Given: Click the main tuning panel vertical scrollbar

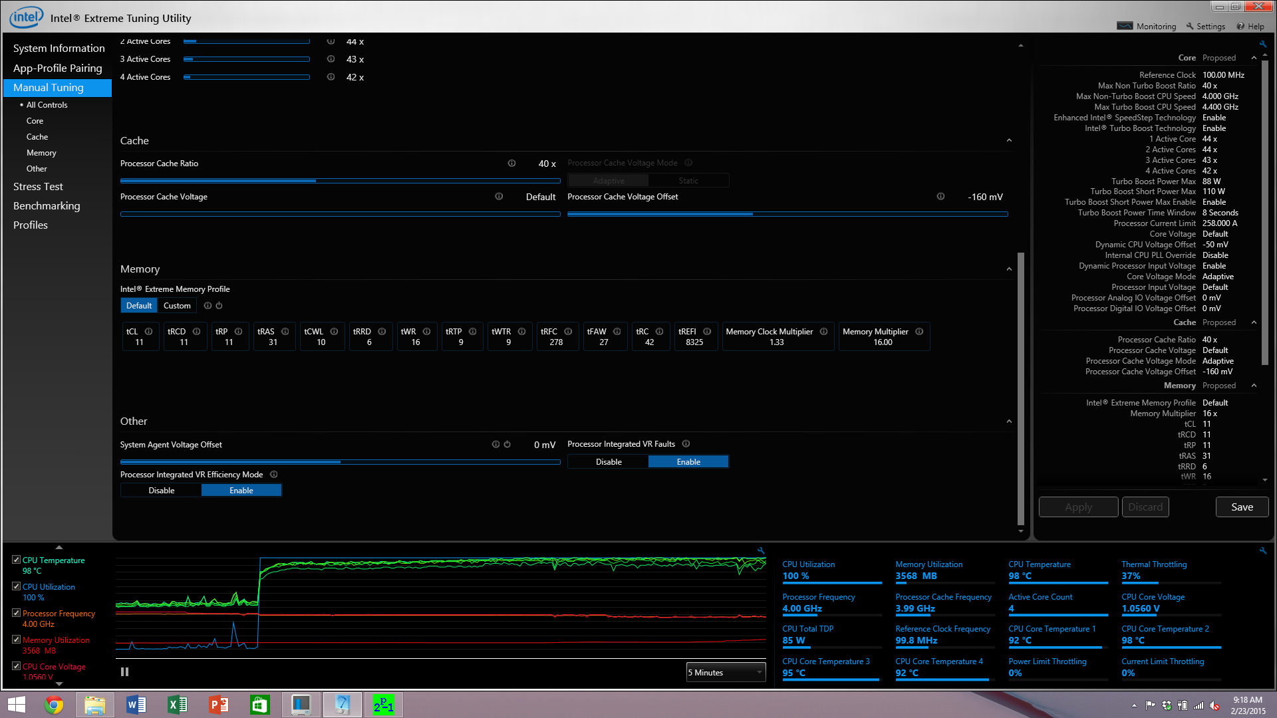Looking at the screenshot, I should point(1021,389).
